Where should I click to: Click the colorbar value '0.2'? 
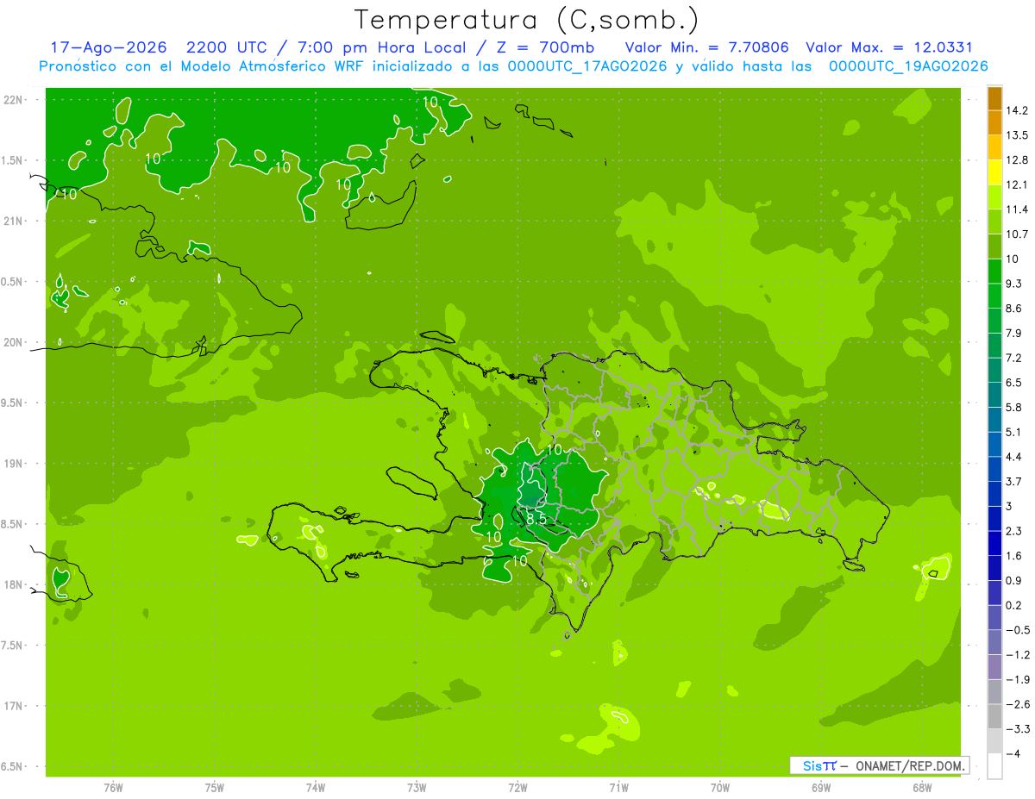(1014, 605)
